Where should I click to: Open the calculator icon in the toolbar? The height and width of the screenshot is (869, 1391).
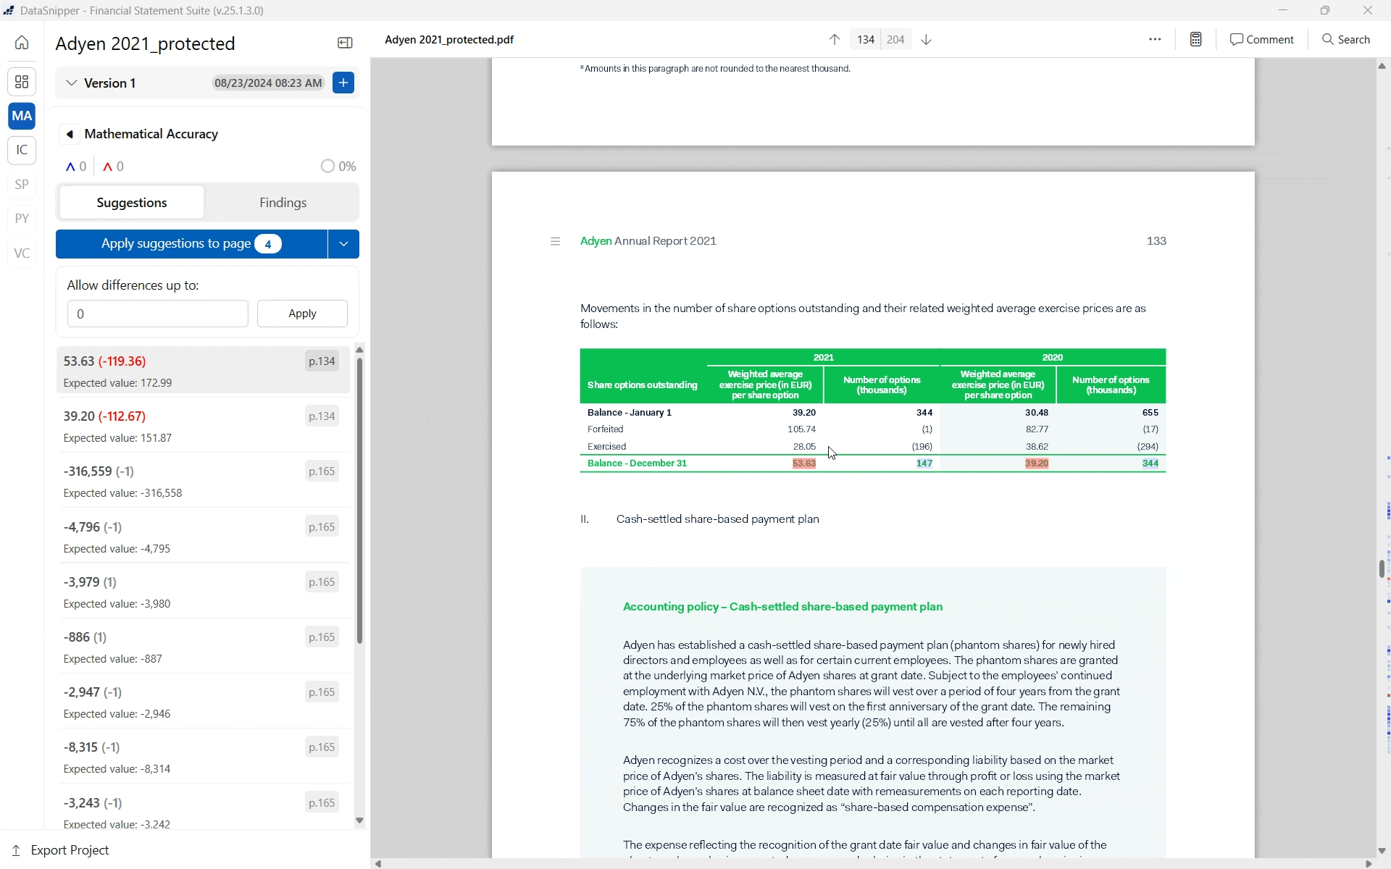pos(1195,39)
